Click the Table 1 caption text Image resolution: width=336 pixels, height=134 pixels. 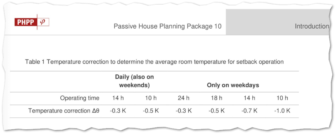tap(154, 62)
